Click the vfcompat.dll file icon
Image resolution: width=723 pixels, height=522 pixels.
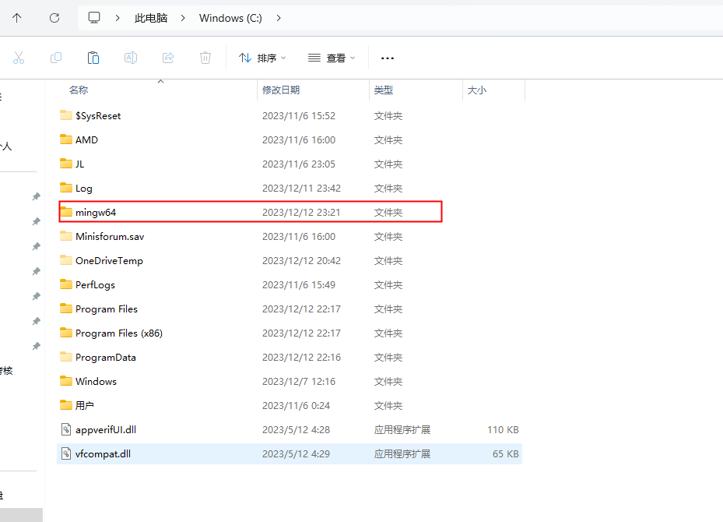pos(66,453)
